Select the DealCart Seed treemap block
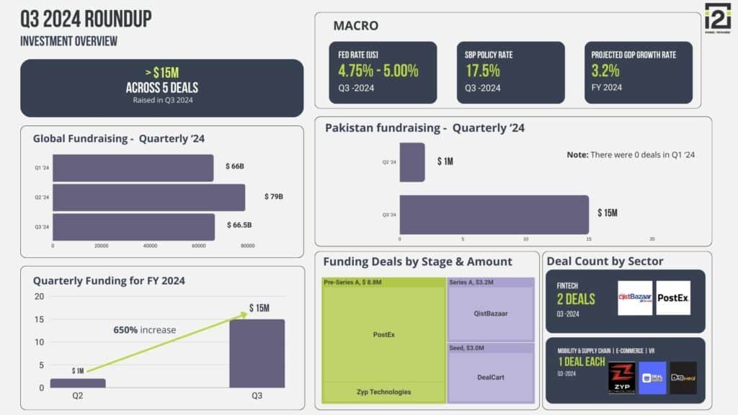Screen dimensions: 738x415 [x=491, y=374]
